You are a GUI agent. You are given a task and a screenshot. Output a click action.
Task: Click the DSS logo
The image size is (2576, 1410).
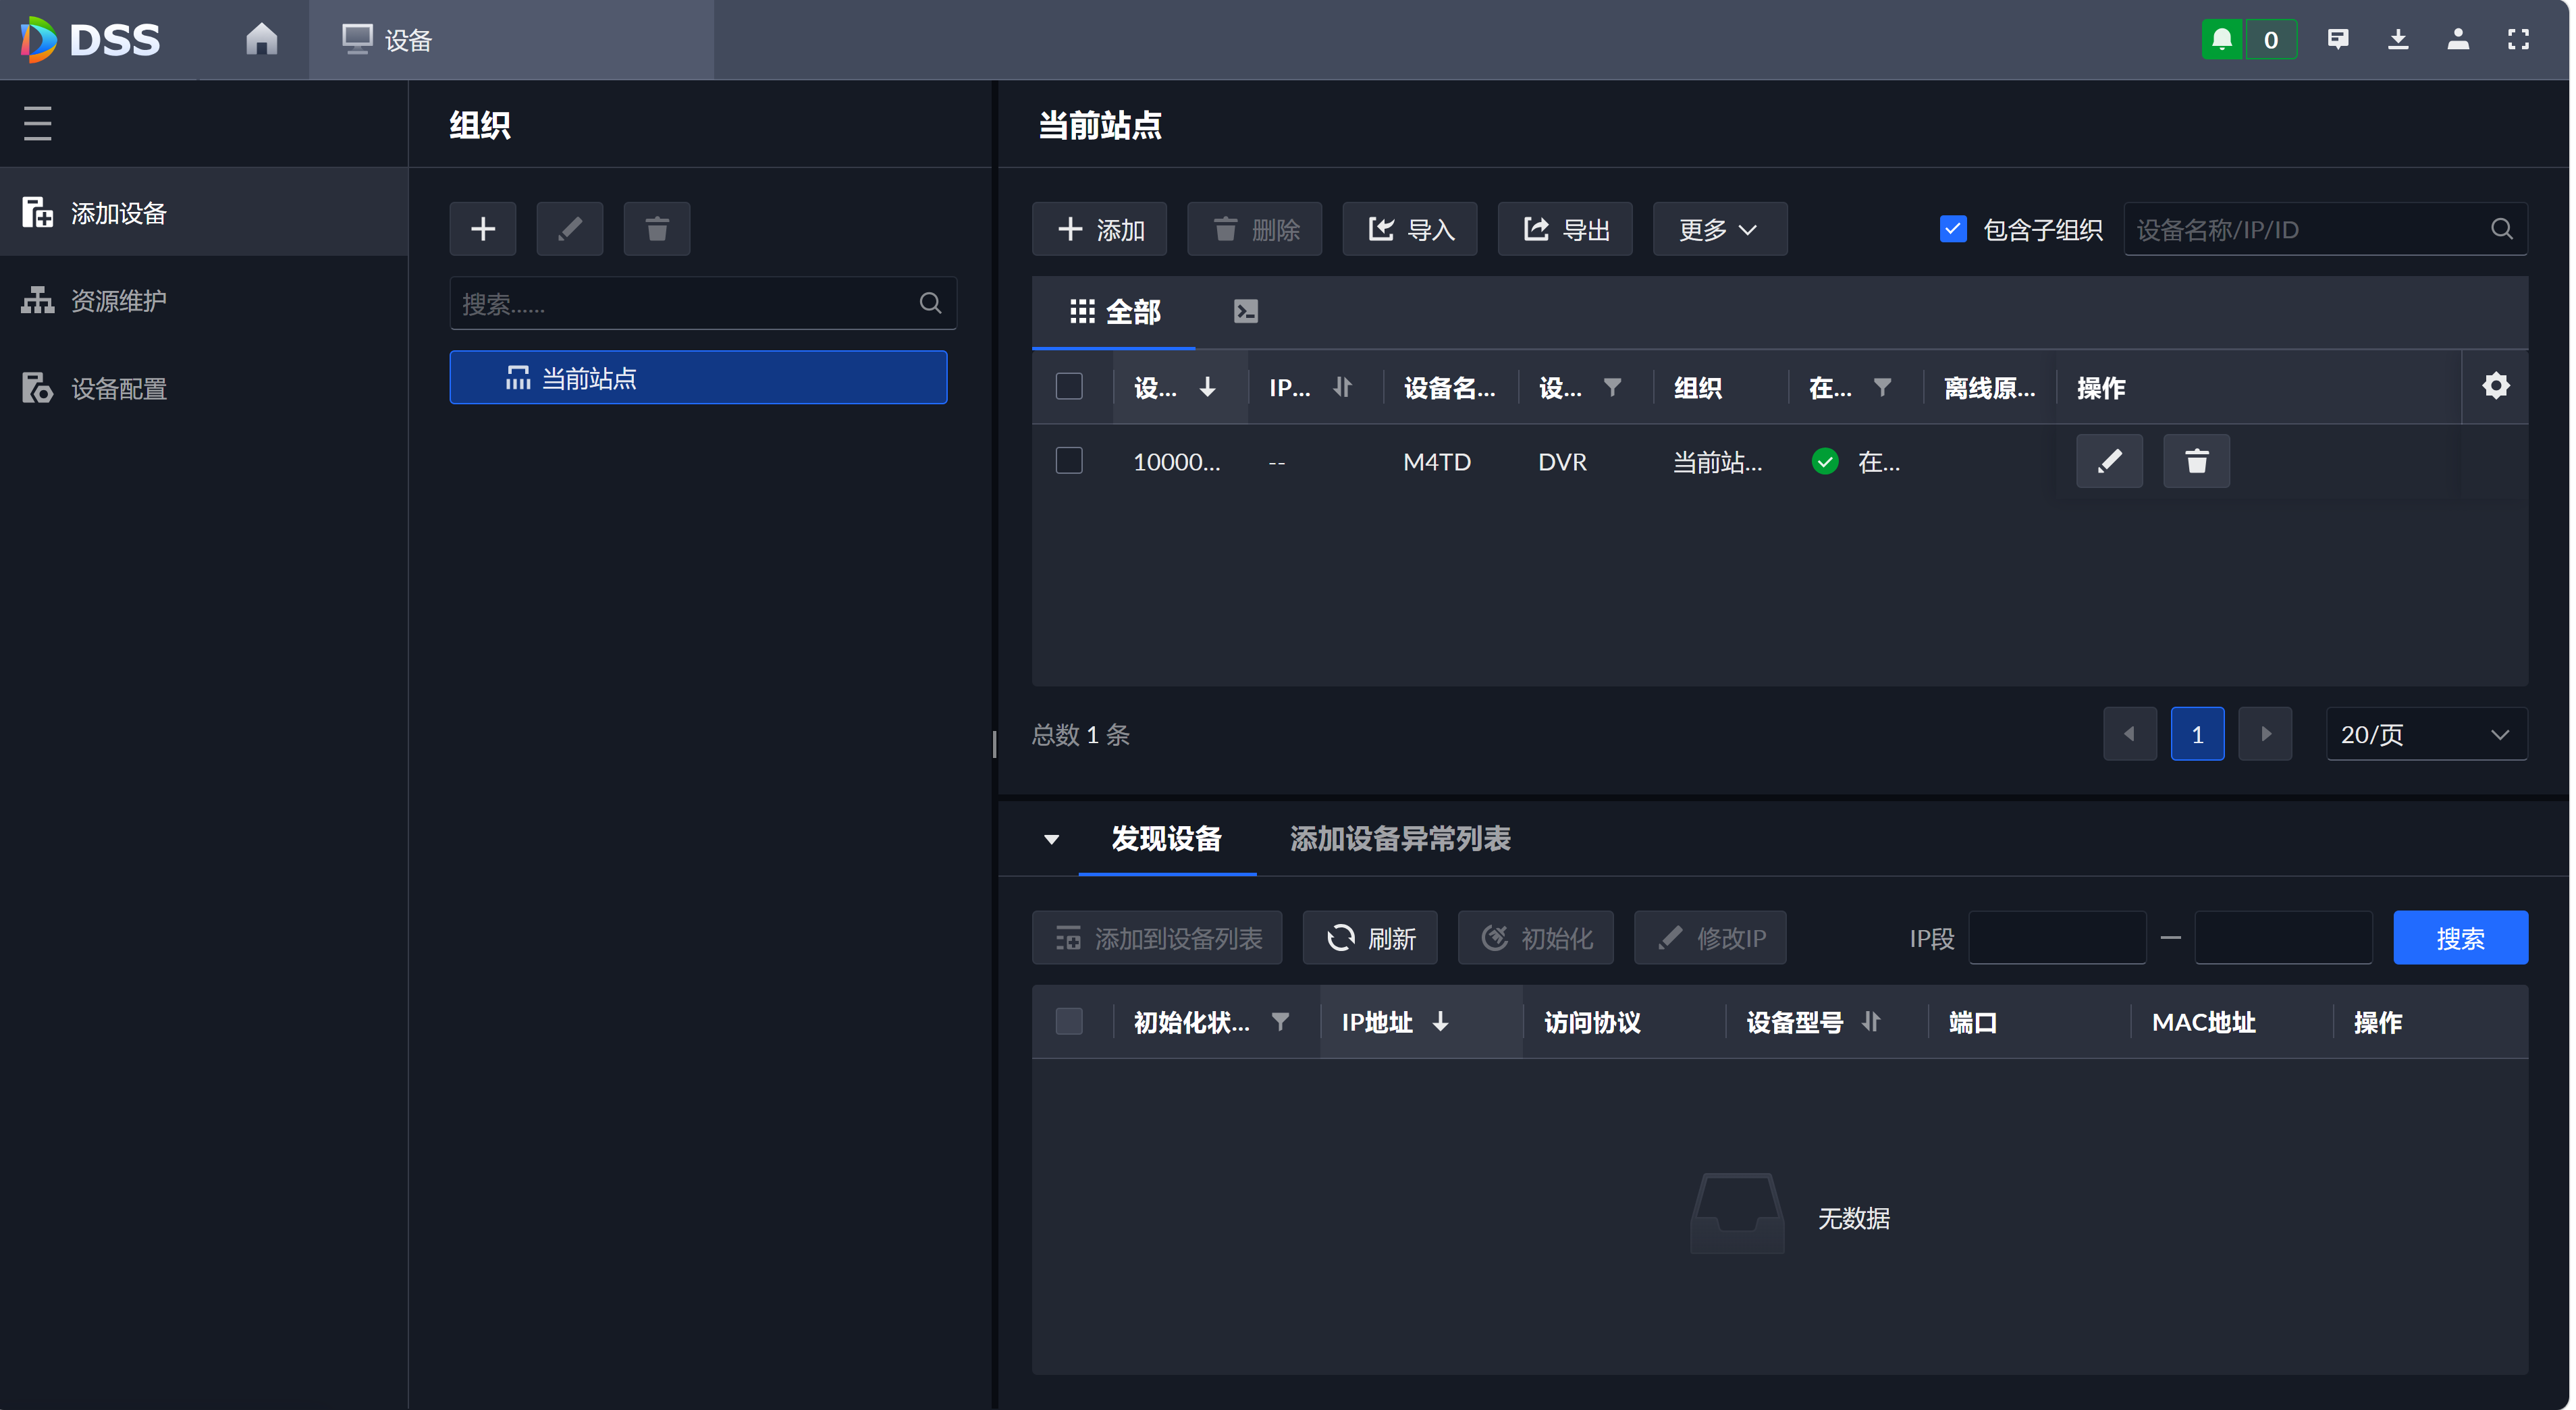coord(90,40)
